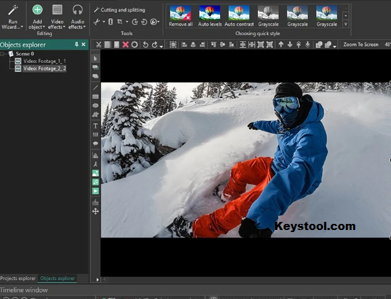Add an image with green picture icon
Screen dimensions: 391x299
95,173
